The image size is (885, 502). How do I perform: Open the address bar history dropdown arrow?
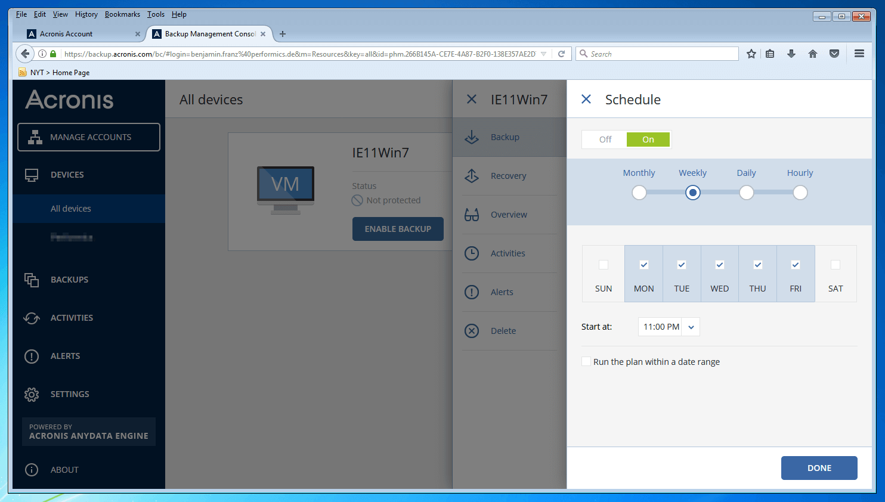click(543, 54)
